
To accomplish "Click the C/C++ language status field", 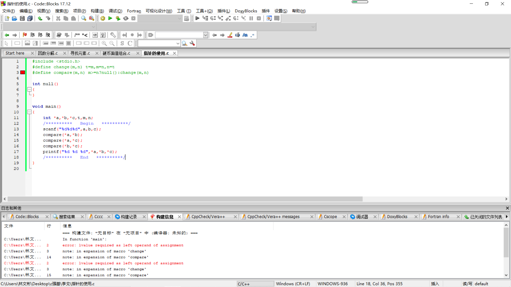I will (x=255, y=284).
